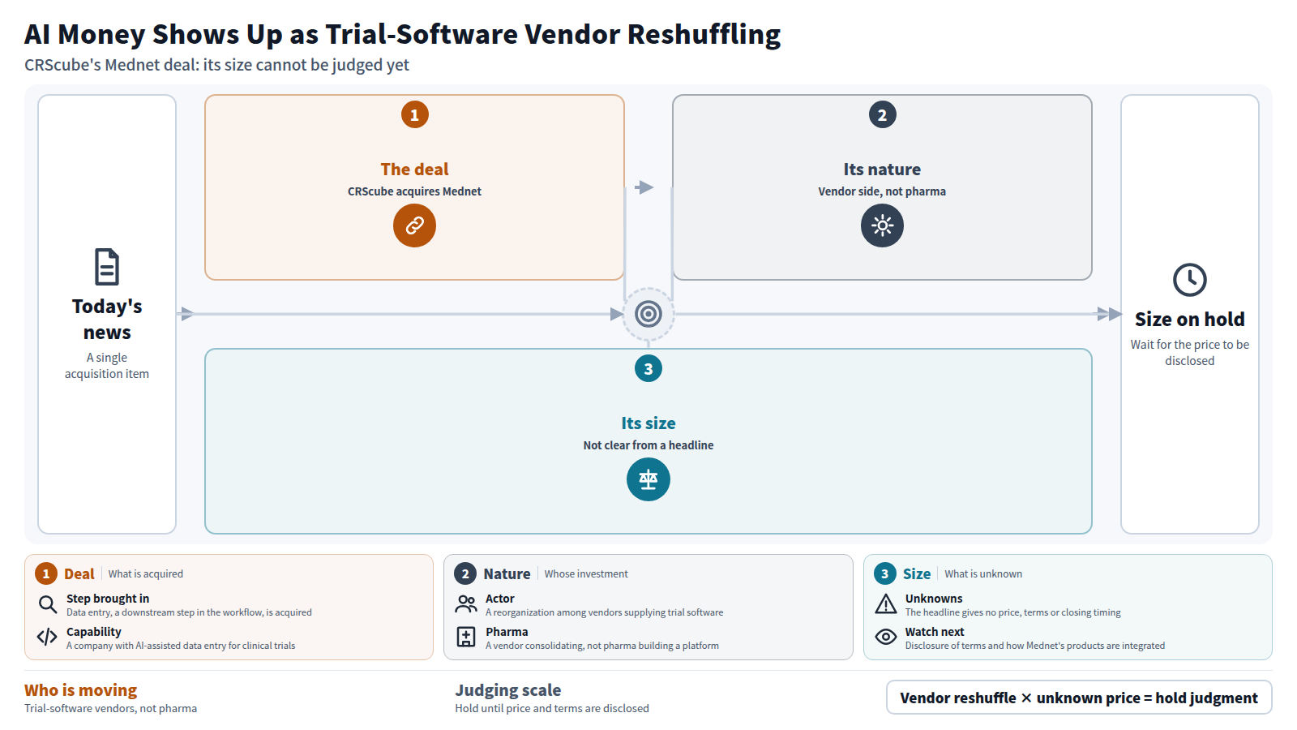Click the 'What is acquired' subtitle
Screen dimensions: 1297x730
click(x=146, y=574)
